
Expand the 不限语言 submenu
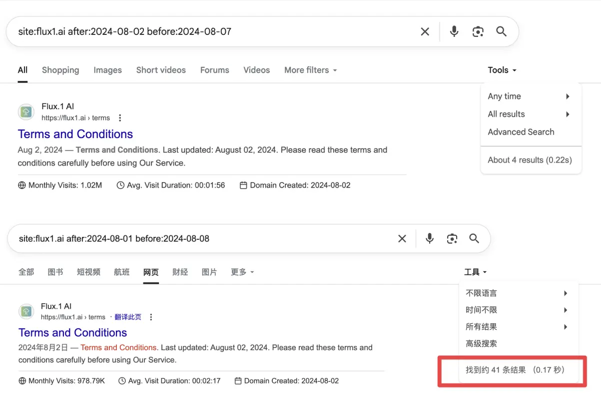(x=518, y=293)
